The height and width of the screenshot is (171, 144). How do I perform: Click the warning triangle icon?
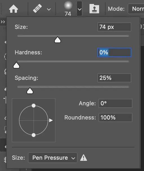(x=84, y=158)
